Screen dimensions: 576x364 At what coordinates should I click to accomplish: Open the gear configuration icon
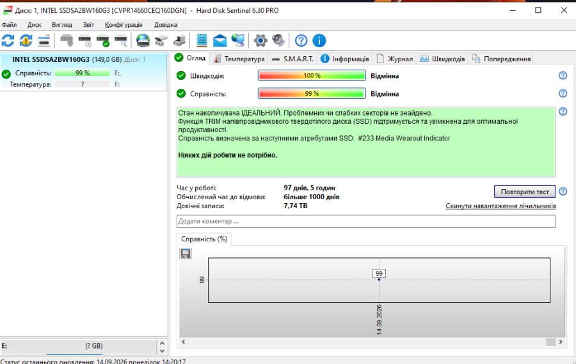tap(260, 40)
